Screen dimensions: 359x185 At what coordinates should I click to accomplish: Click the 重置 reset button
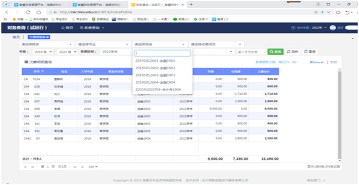[x=310, y=52]
